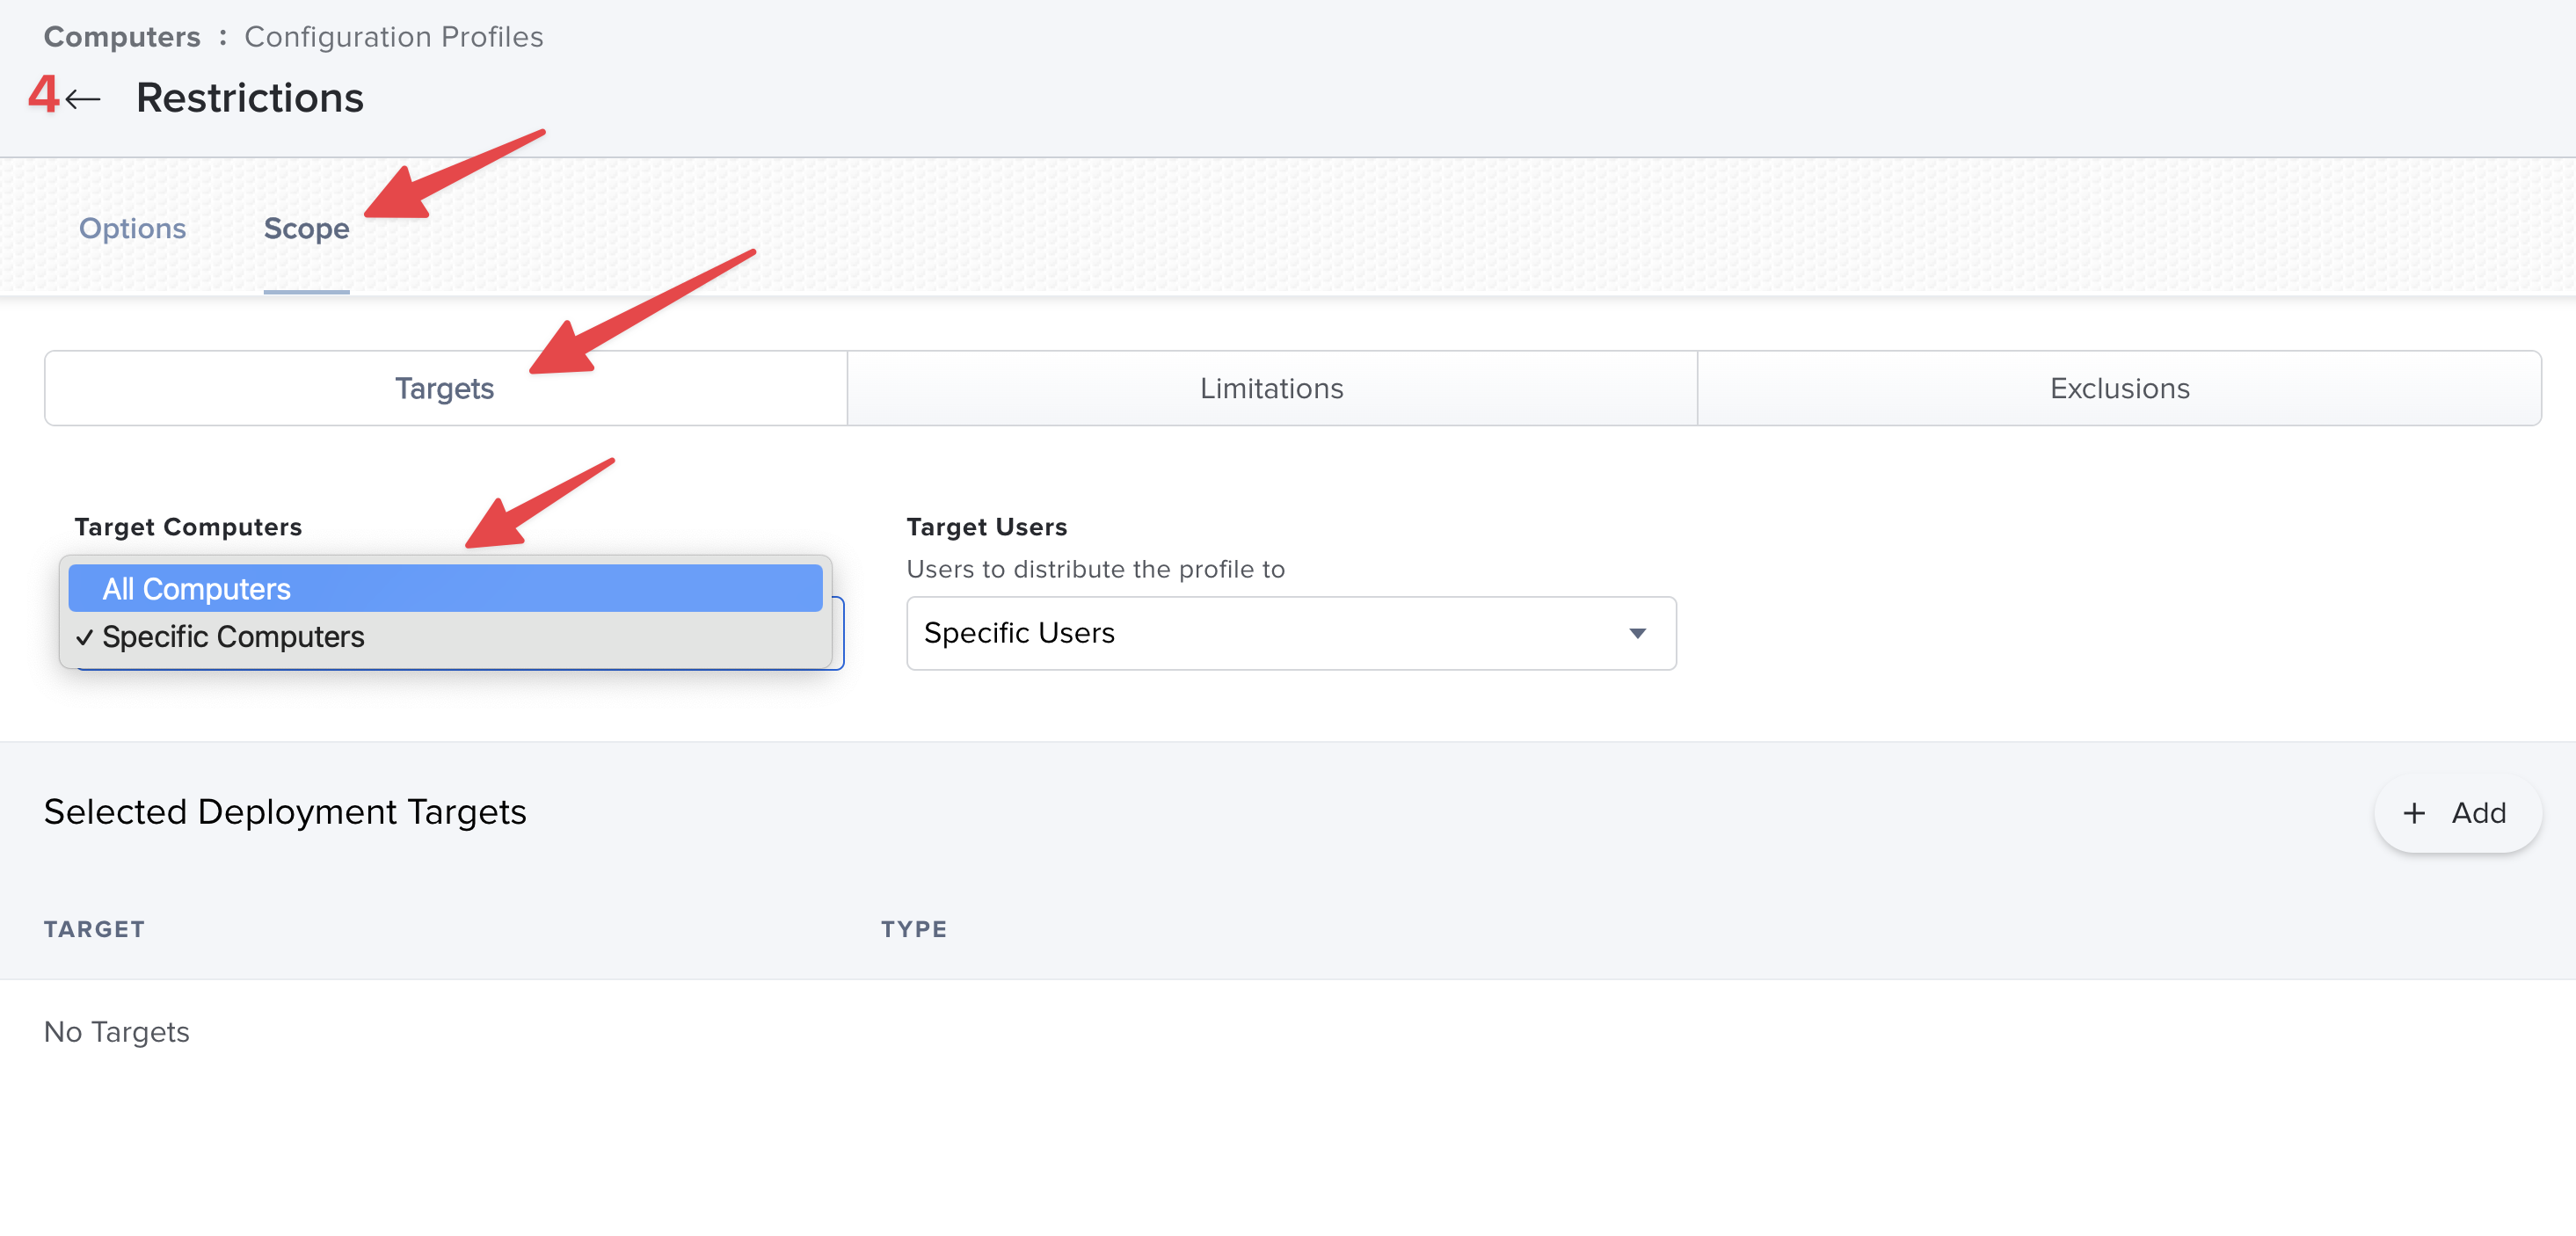Switch to the Options tab
Image resolution: width=2576 pixels, height=1236 pixels.
[132, 228]
